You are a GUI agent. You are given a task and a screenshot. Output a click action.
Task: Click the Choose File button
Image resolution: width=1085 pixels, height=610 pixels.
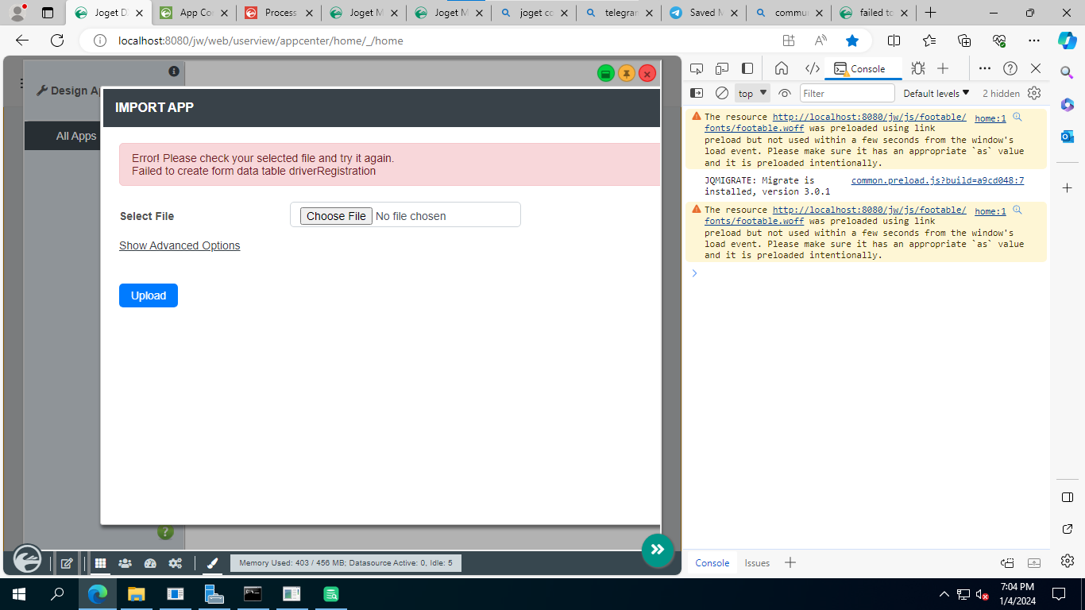[336, 216]
